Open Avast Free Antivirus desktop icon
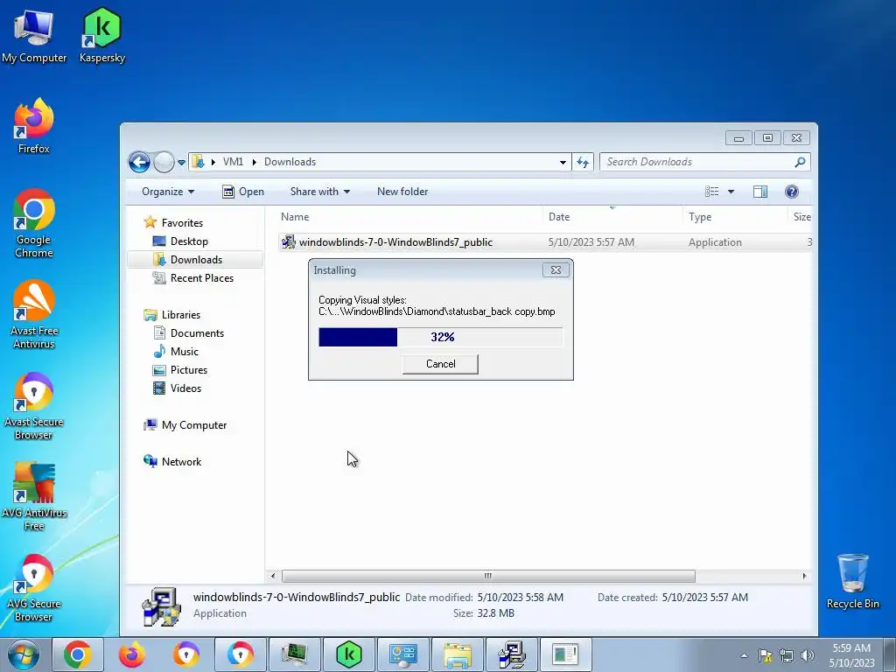The width and height of the screenshot is (896, 672). (x=34, y=314)
